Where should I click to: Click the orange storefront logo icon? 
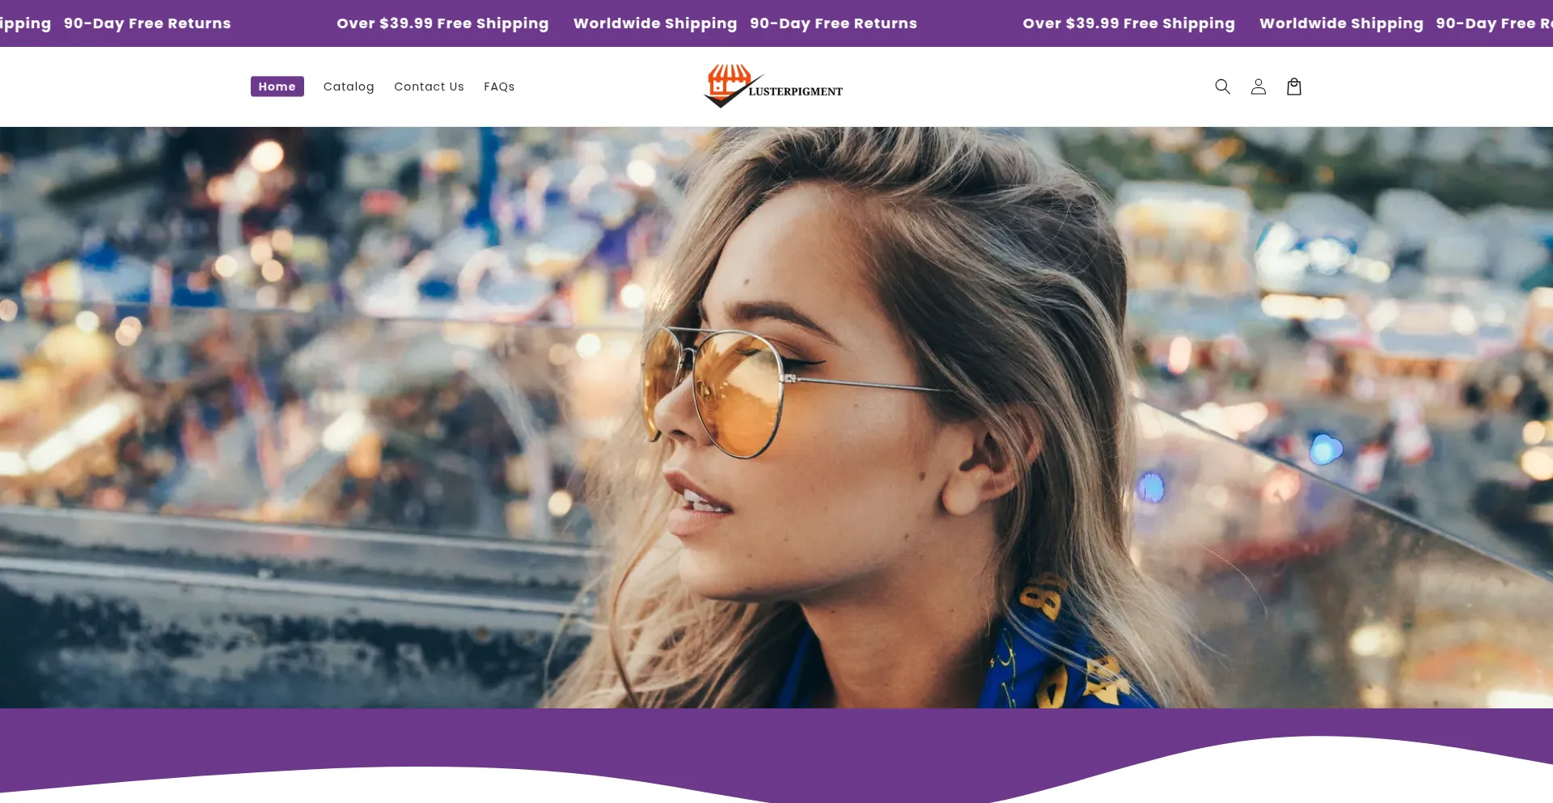click(729, 82)
